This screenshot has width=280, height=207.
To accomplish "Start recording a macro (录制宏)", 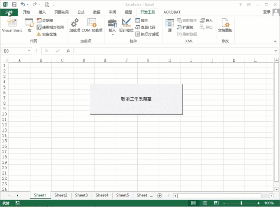I will (45, 20).
